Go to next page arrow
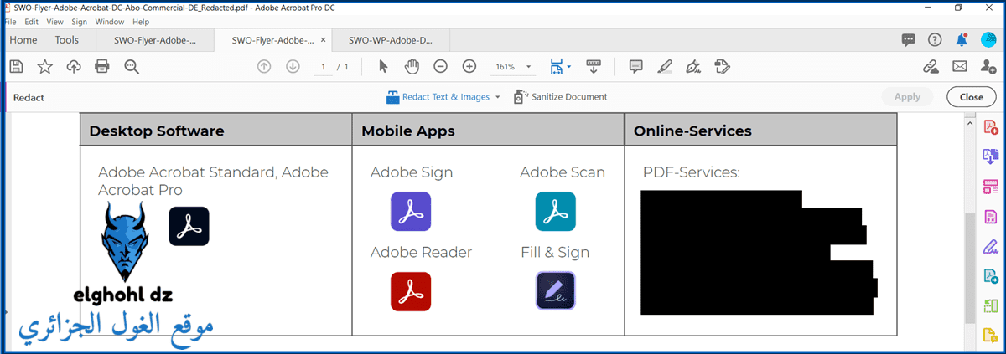The height and width of the screenshot is (354, 1006). pos(293,66)
